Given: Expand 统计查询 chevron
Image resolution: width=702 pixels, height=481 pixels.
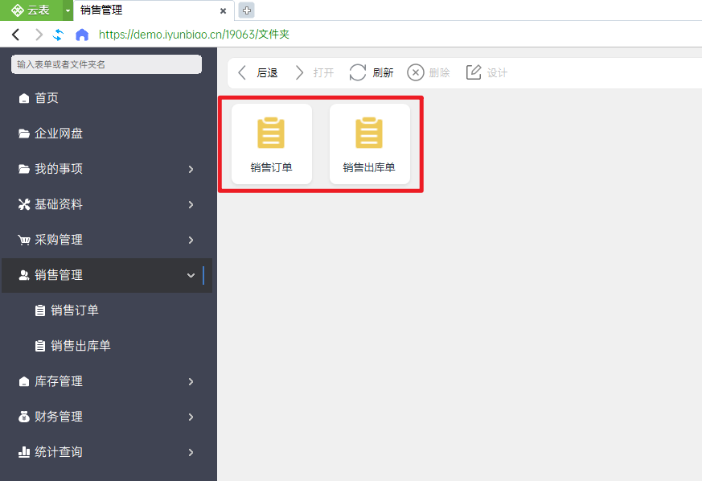Looking at the screenshot, I should point(191,452).
